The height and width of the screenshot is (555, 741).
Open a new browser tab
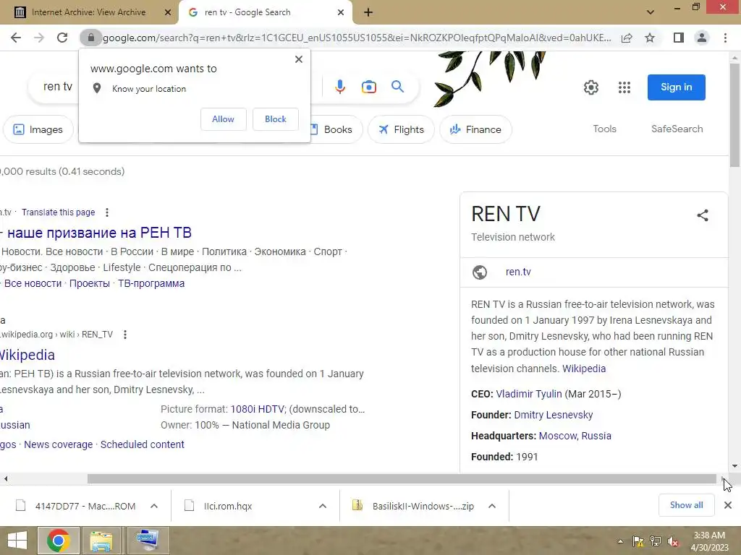[x=368, y=12]
